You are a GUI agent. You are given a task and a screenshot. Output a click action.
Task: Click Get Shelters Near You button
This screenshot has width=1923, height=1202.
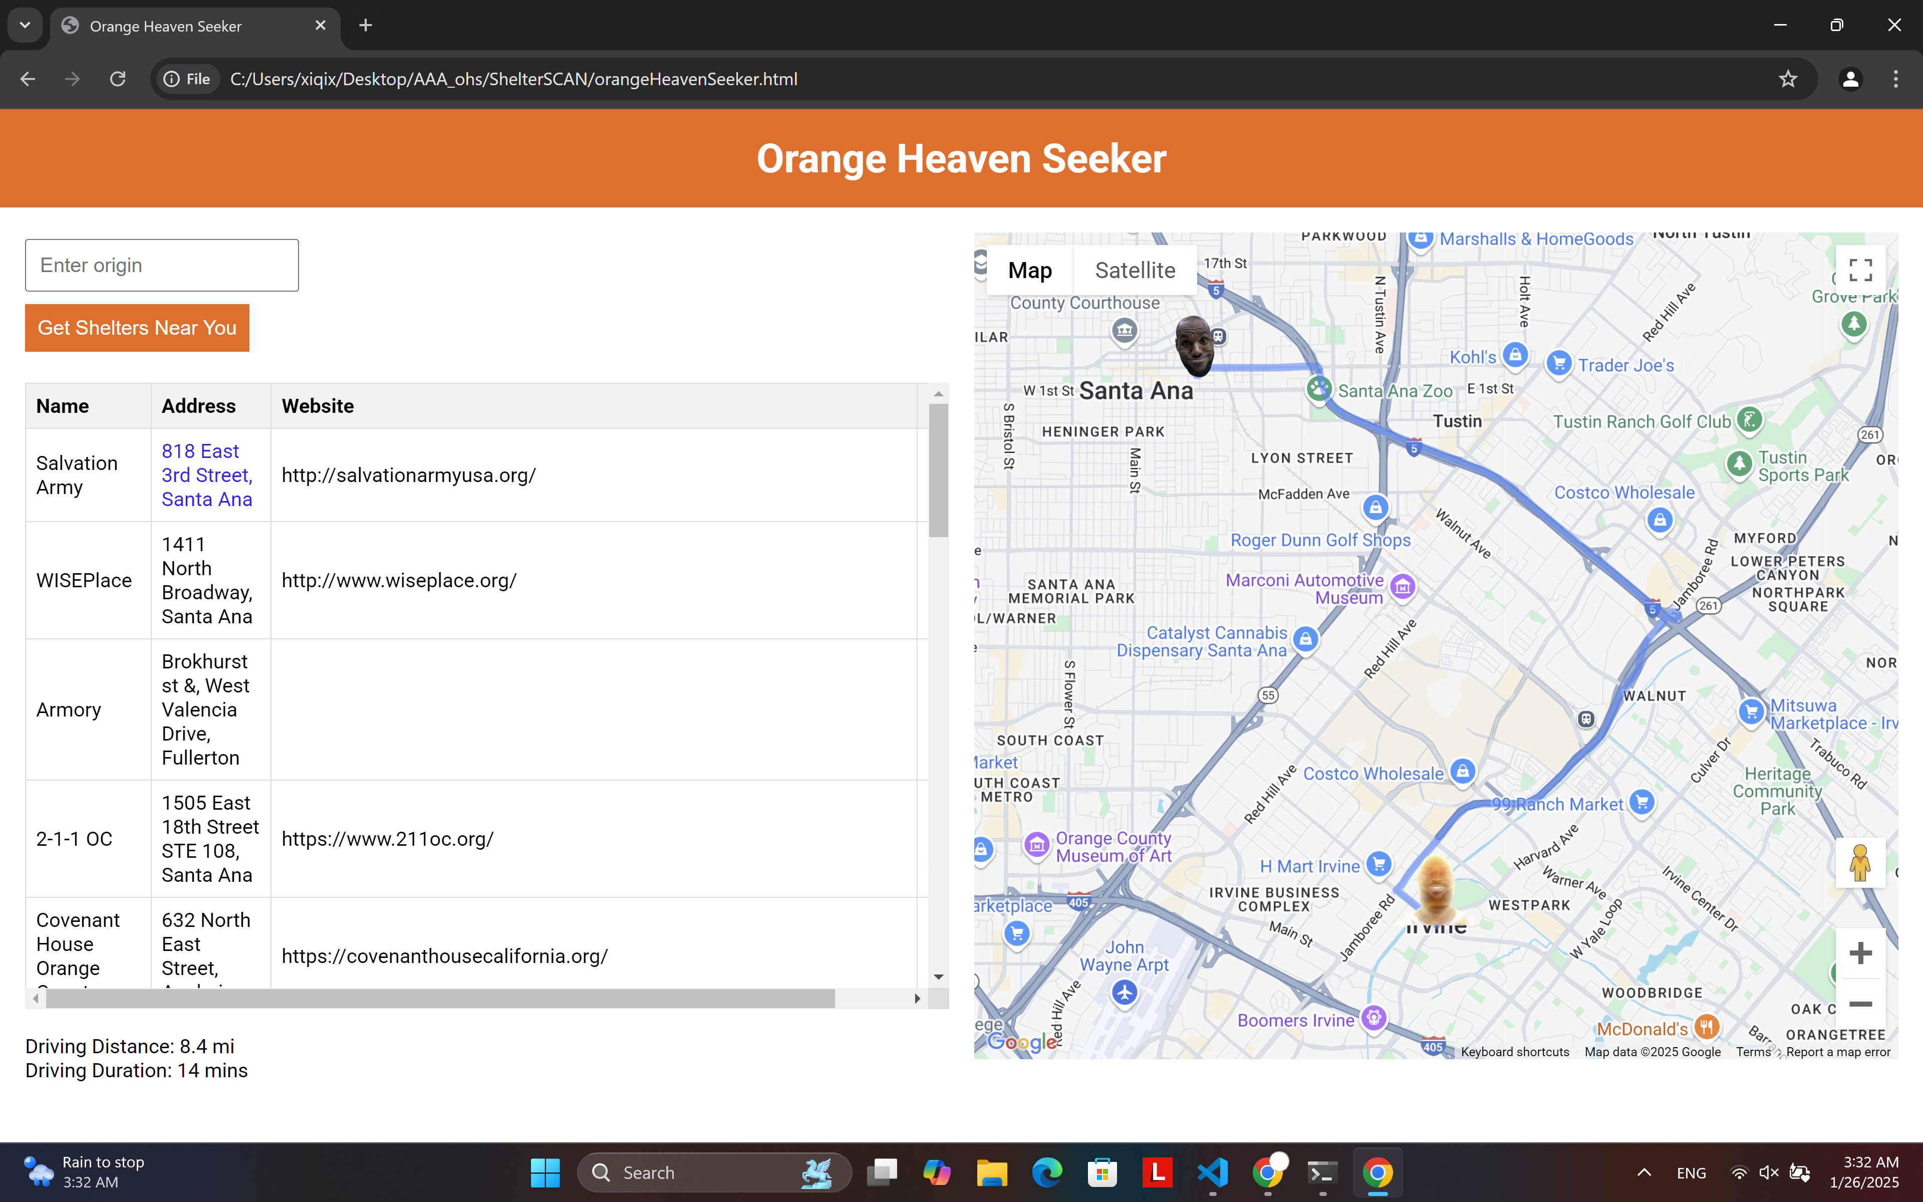click(x=137, y=328)
